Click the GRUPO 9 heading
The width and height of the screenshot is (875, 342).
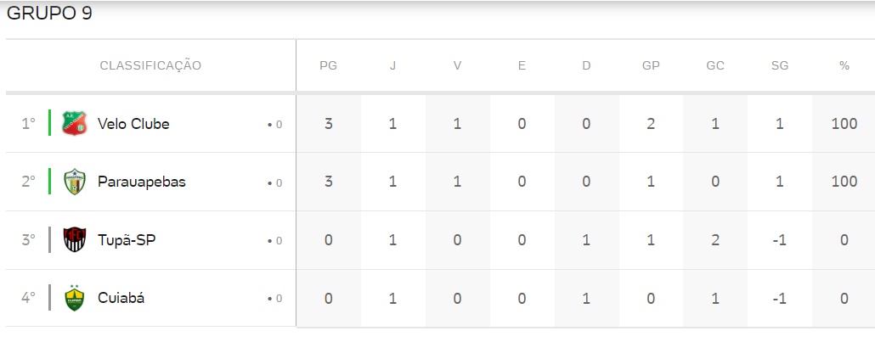click(x=49, y=14)
